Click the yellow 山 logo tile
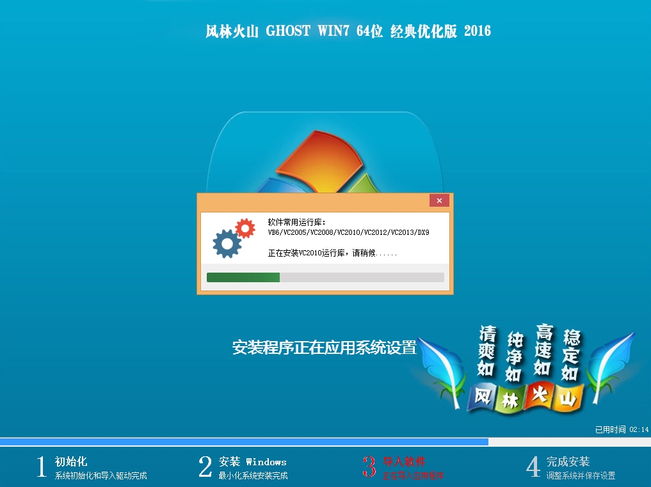 [x=568, y=399]
